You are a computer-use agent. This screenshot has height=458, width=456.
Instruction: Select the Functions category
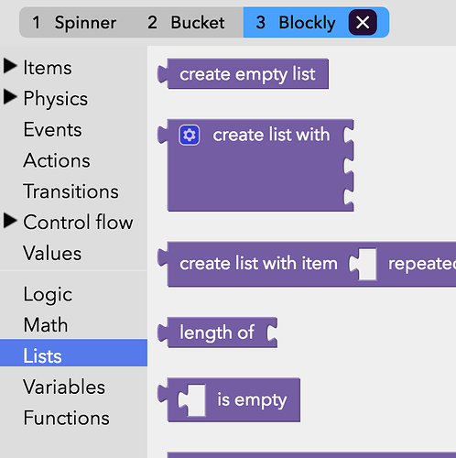point(73,418)
